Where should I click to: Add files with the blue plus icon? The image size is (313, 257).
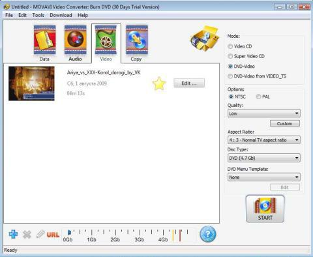[x=13, y=234]
